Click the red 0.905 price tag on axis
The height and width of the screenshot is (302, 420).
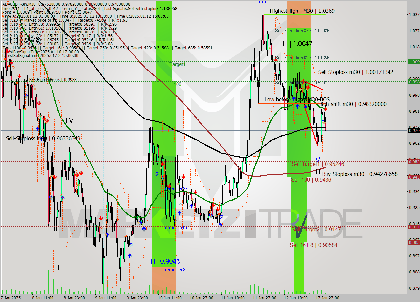point(413,242)
